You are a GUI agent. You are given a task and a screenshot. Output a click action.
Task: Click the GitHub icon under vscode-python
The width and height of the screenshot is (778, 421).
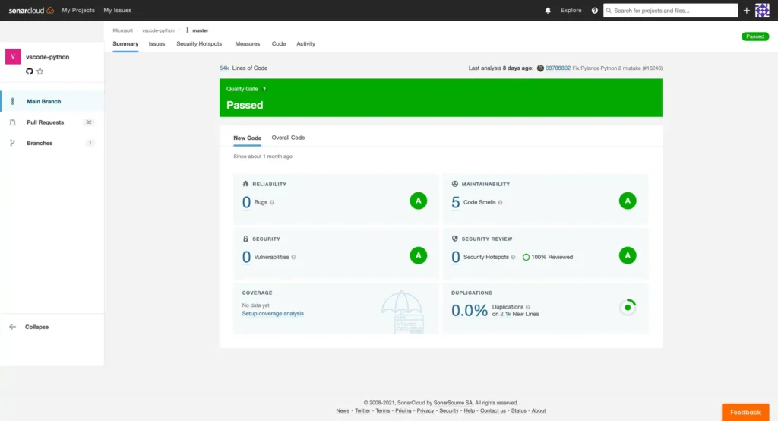tap(30, 71)
